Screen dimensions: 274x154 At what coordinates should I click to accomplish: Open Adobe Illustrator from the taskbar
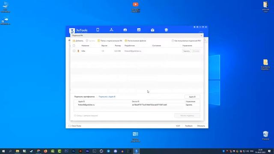80,151
